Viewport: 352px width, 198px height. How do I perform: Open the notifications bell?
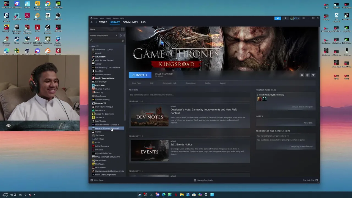click(x=285, y=18)
